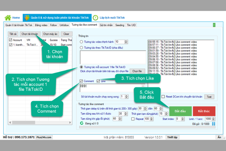The image size is (226, 151).
Task: Click the Chọn máy ảo button
Action: (50, 34)
